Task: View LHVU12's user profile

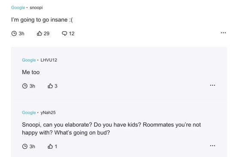Action: pos(49,60)
